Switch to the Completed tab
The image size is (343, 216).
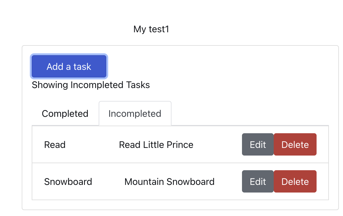[x=65, y=114]
